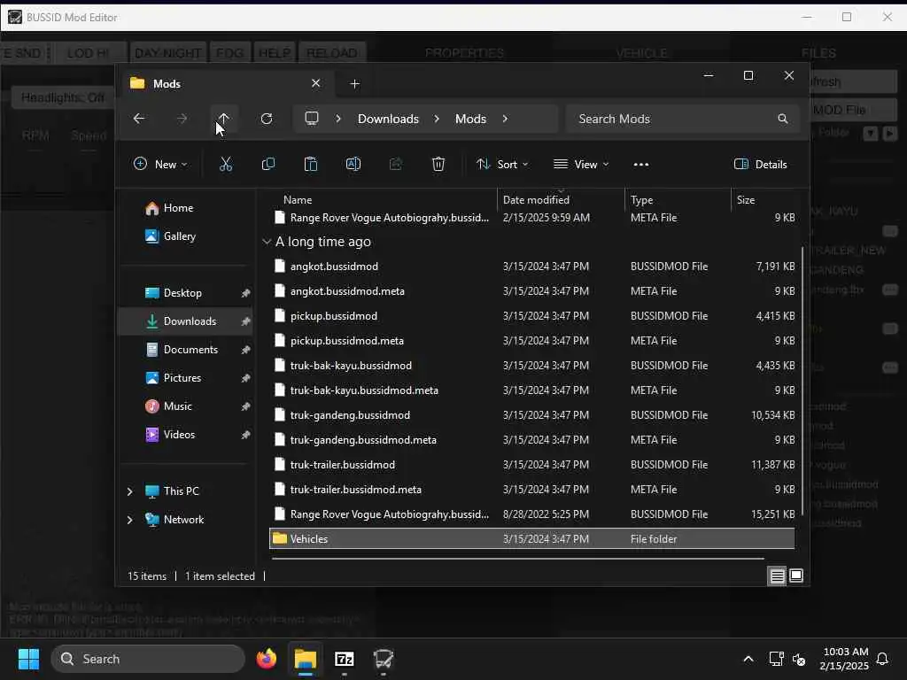907x680 pixels.
Task: Expand chevron after Downloads in address bar
Action: tap(437, 119)
